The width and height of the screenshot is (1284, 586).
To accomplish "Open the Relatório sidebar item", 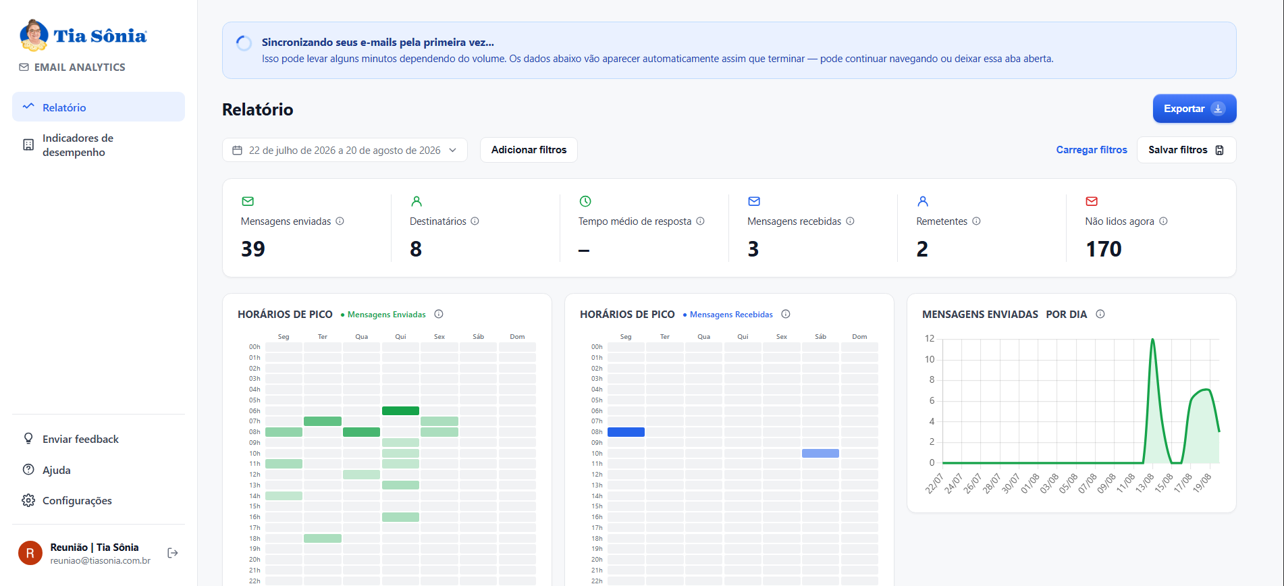I will [x=99, y=107].
